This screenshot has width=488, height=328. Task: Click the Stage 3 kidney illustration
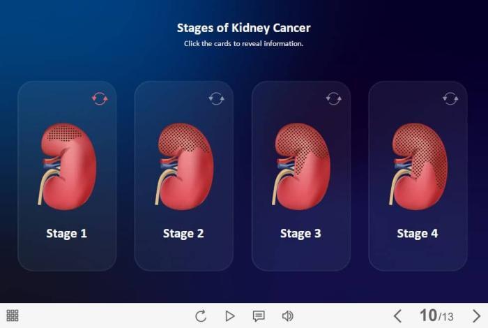tap(301, 165)
